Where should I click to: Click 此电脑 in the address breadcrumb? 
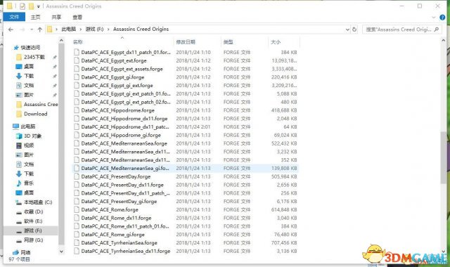click(x=68, y=29)
